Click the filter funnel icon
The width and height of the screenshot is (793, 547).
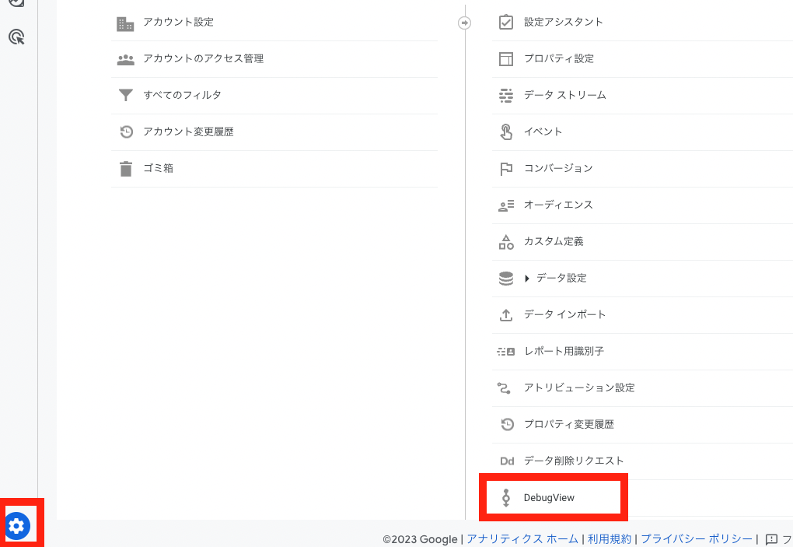(126, 95)
